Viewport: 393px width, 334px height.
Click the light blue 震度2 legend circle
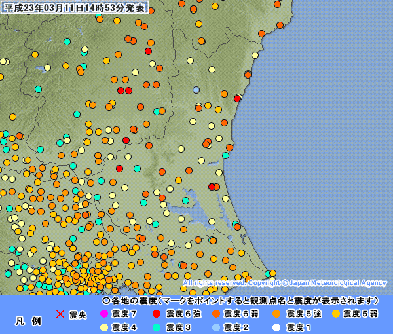coord(215,327)
